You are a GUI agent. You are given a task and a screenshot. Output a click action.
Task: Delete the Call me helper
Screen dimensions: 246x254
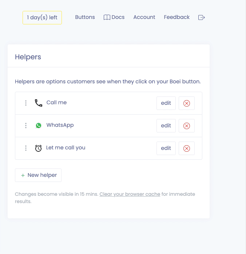click(187, 103)
